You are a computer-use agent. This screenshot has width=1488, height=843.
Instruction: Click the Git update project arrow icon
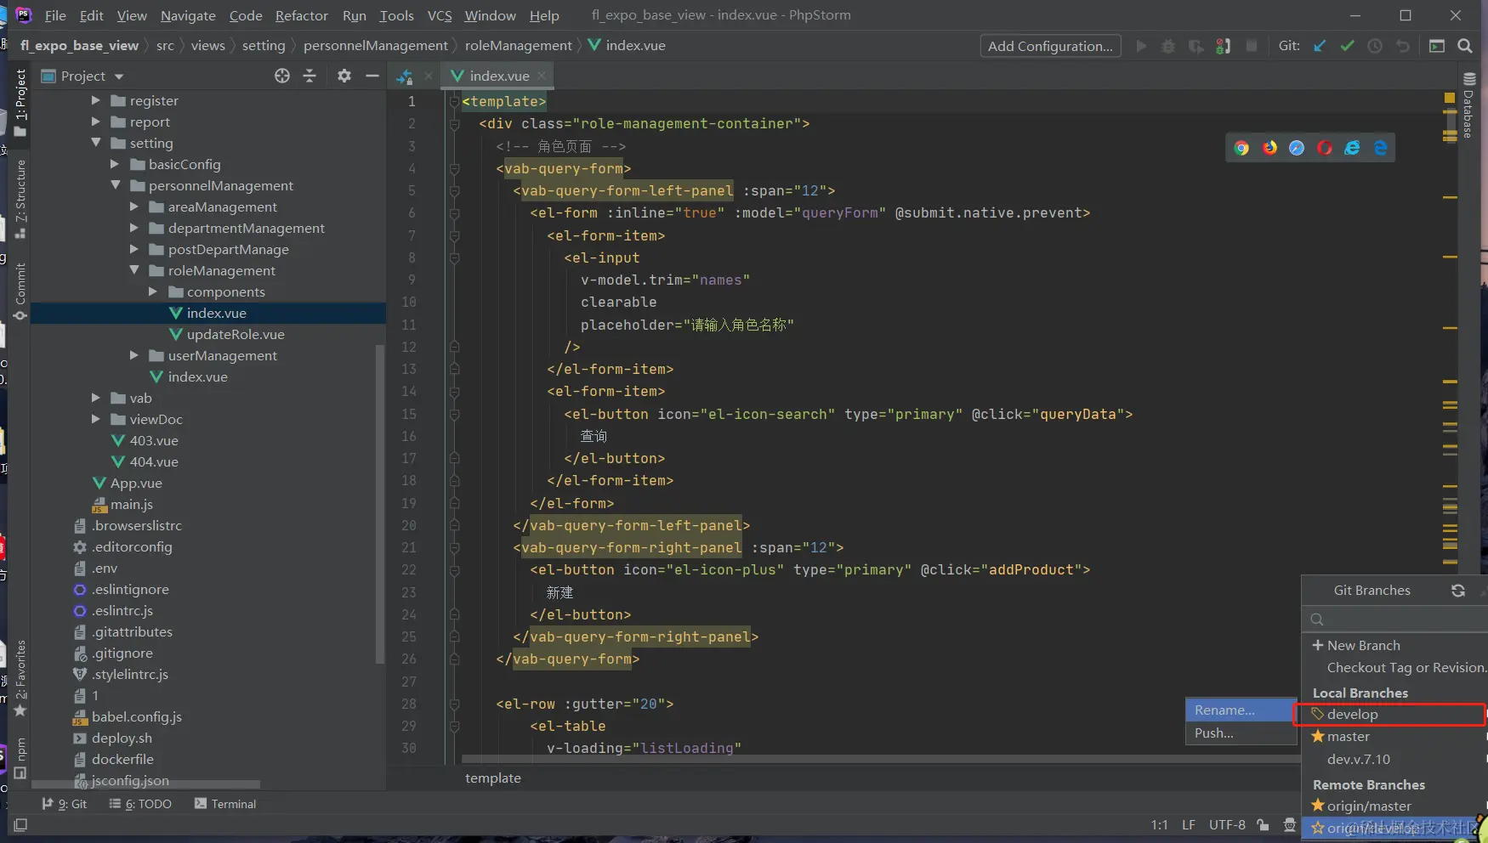[1320, 46]
